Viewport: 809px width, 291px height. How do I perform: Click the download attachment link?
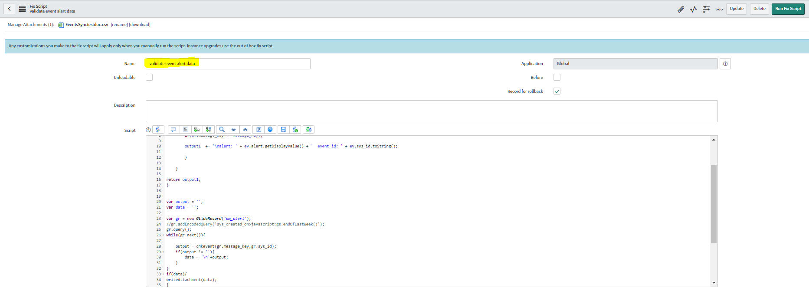point(140,25)
